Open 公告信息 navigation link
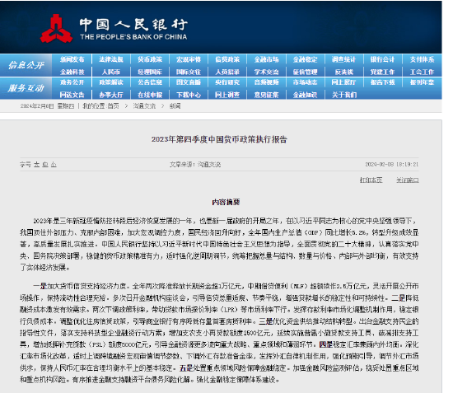This screenshot has height=393, width=453. 150,82
